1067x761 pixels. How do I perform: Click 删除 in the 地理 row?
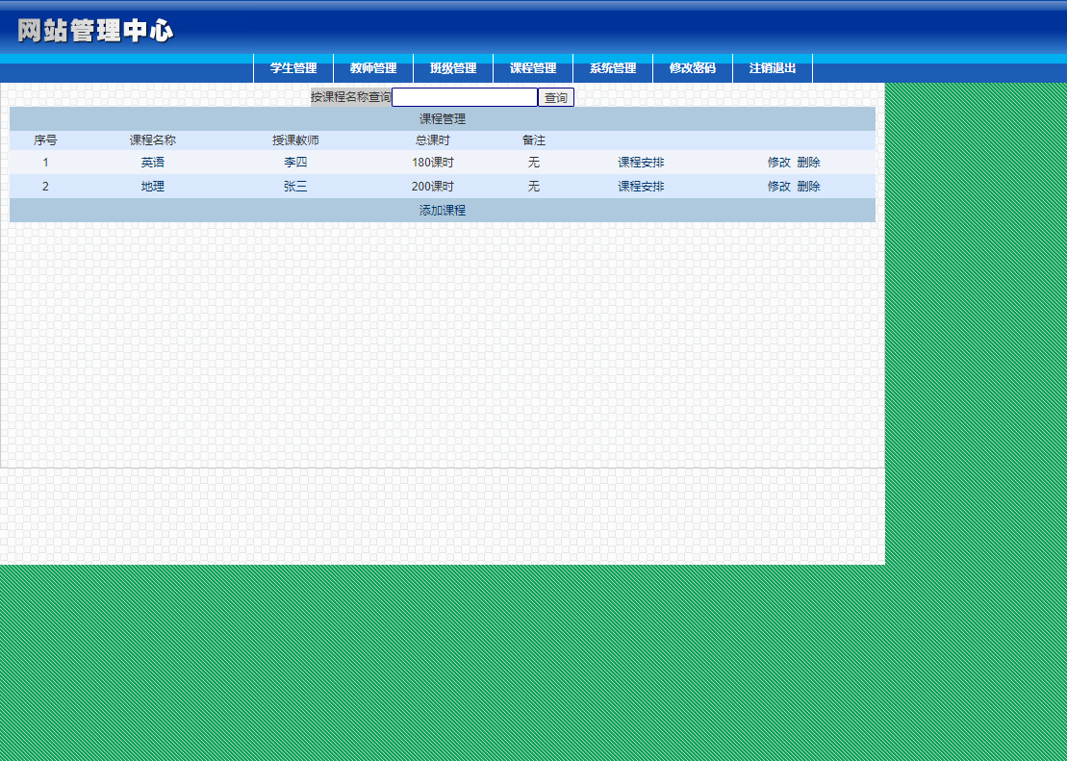pyautogui.click(x=808, y=187)
